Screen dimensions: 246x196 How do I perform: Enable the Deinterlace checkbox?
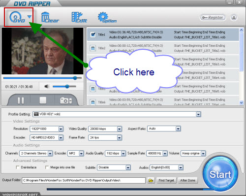[18, 167]
